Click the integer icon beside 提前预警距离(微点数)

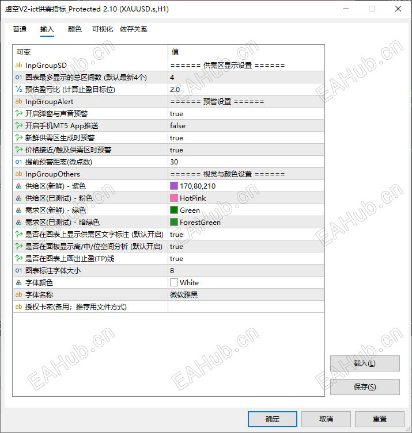click(x=18, y=162)
